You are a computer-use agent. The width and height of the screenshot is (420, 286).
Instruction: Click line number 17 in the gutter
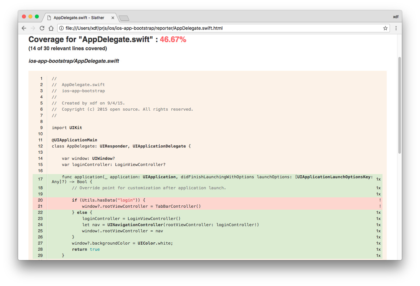pyautogui.click(x=40, y=179)
